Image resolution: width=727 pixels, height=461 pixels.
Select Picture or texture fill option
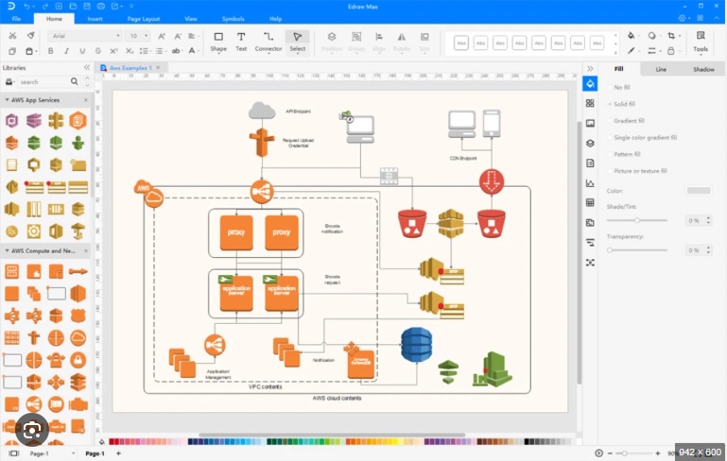point(640,171)
